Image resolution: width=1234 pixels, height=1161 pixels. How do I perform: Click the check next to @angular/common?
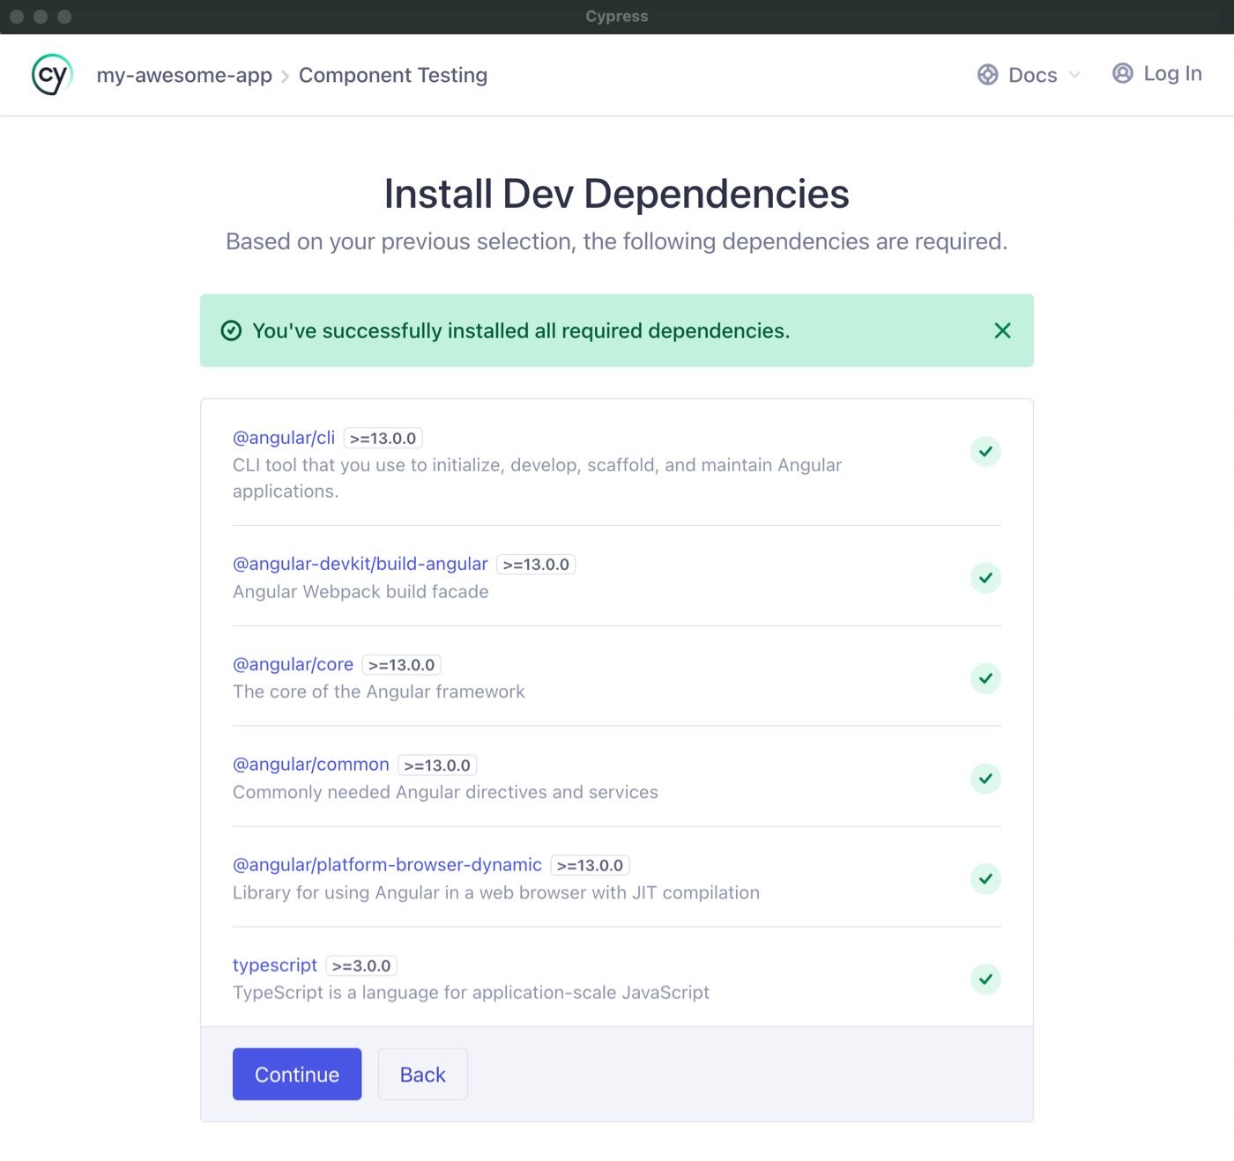point(985,779)
